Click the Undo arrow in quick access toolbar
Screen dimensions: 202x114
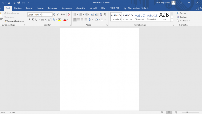click(x=3, y=3)
